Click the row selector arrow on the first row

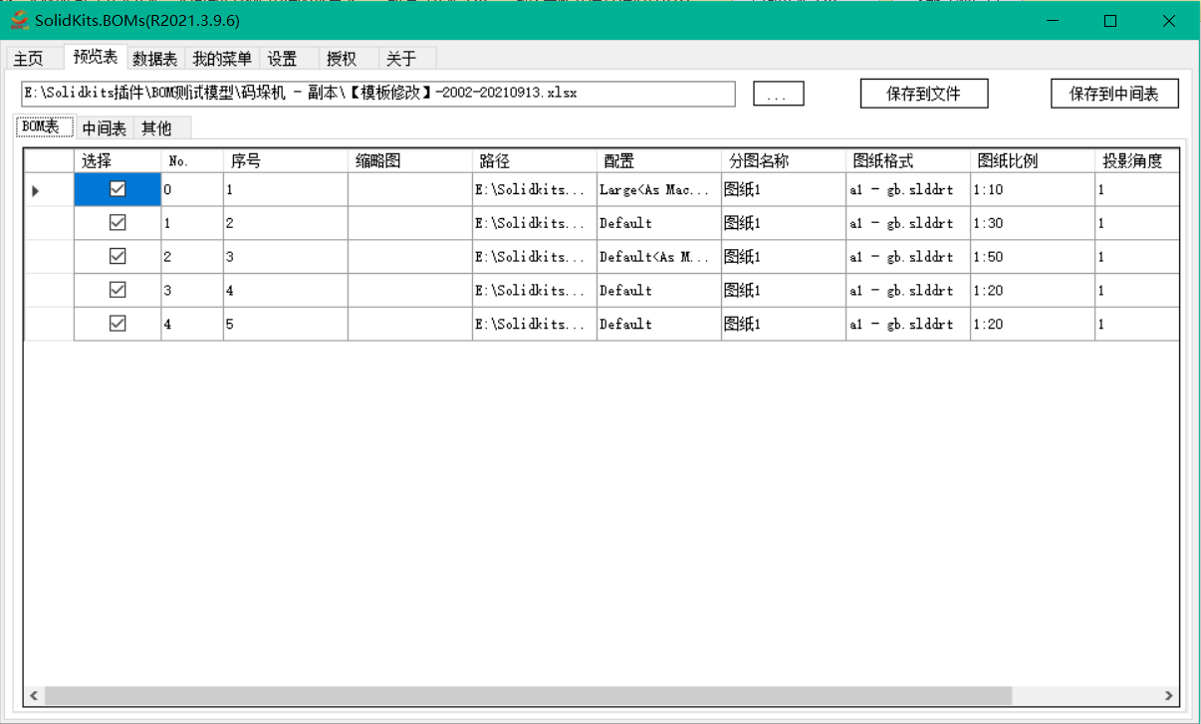33,189
